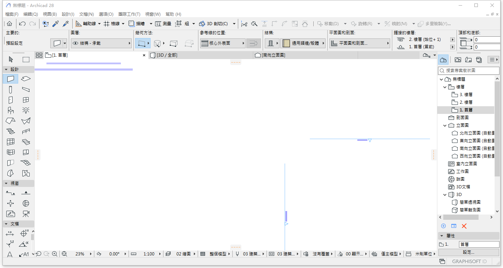Open 平面圖和剖面 settings dropdown

[x=360, y=43]
